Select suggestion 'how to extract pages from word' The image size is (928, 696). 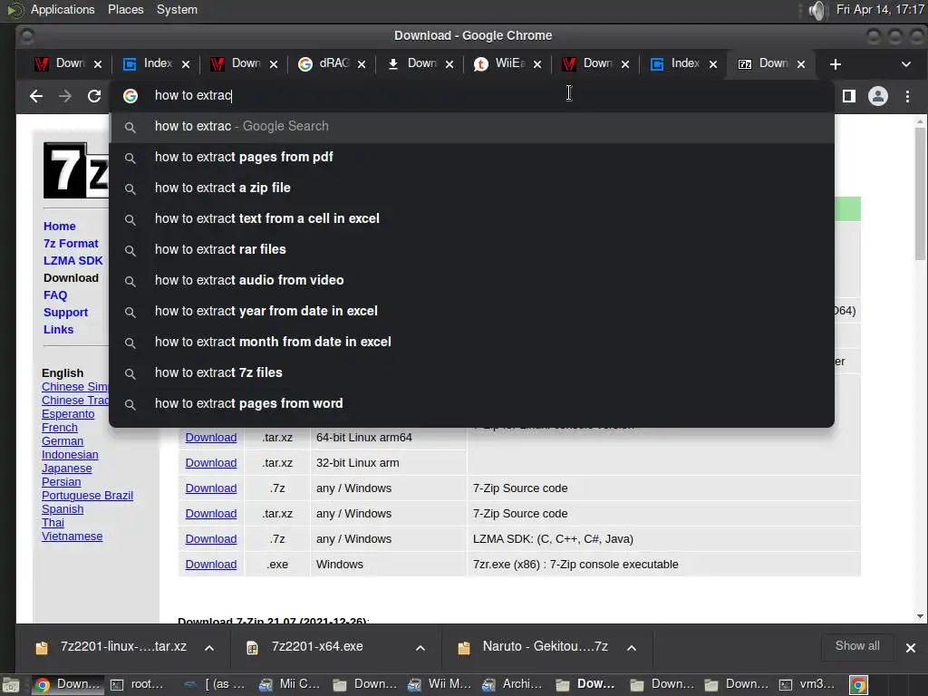coord(471,403)
